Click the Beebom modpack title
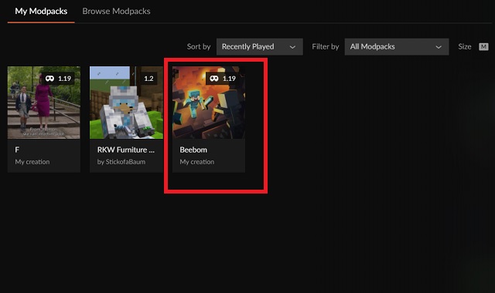 193,150
